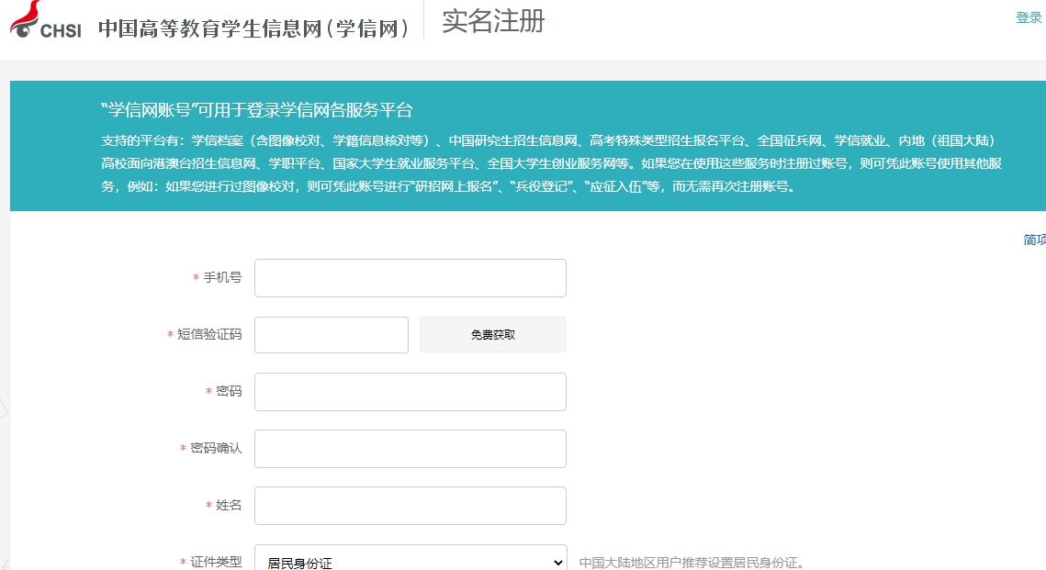
Task: Click the 密码确认 label
Action: click(216, 448)
